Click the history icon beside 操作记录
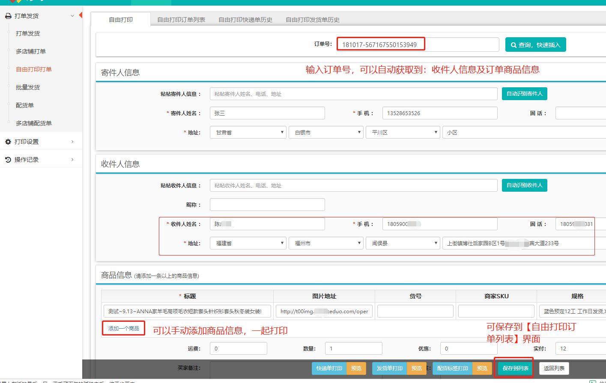The height and width of the screenshot is (383, 606). tap(8, 160)
